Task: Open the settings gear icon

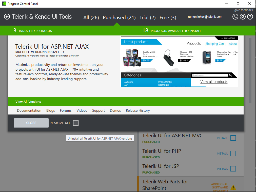Action: tap(243, 17)
